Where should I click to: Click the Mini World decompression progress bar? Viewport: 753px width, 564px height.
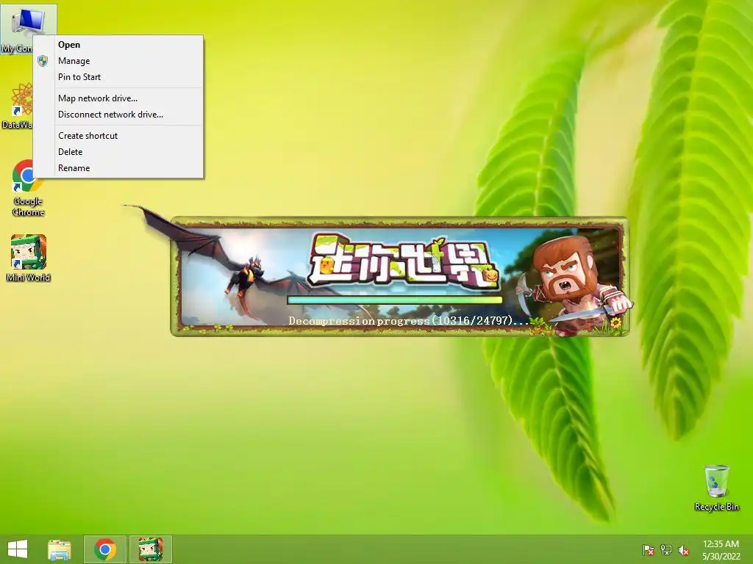click(395, 300)
